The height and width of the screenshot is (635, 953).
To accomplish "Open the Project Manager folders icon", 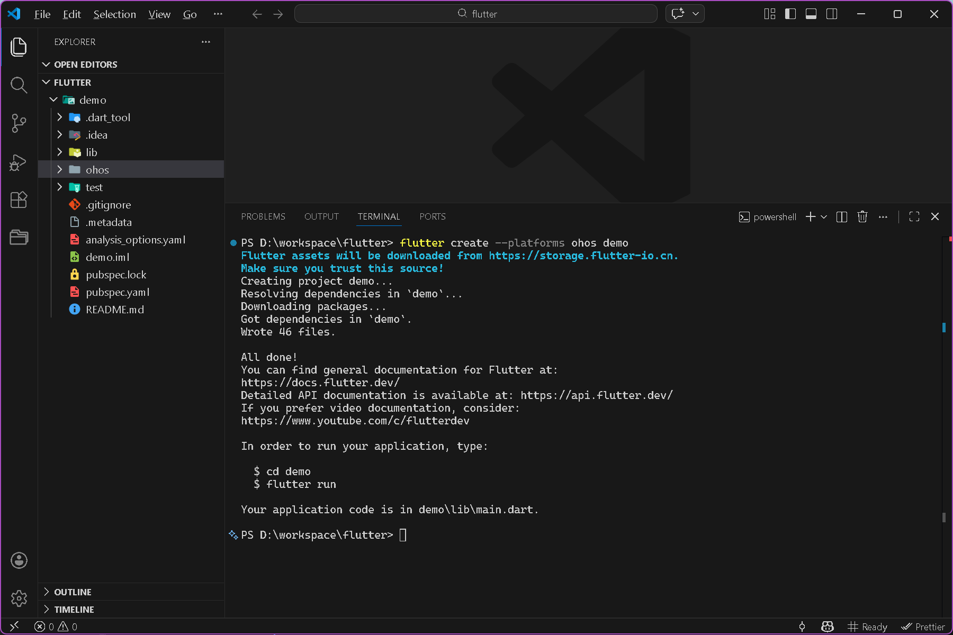I will click(x=19, y=237).
